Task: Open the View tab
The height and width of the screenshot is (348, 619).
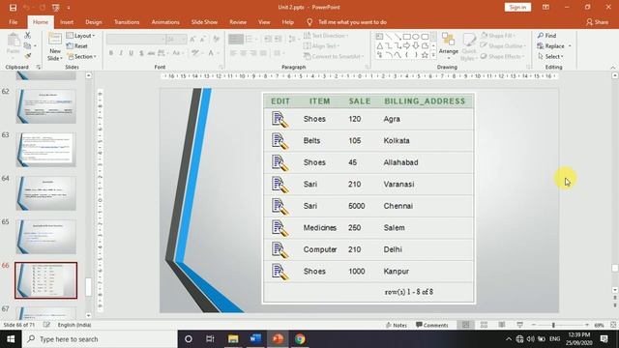Action: (264, 22)
